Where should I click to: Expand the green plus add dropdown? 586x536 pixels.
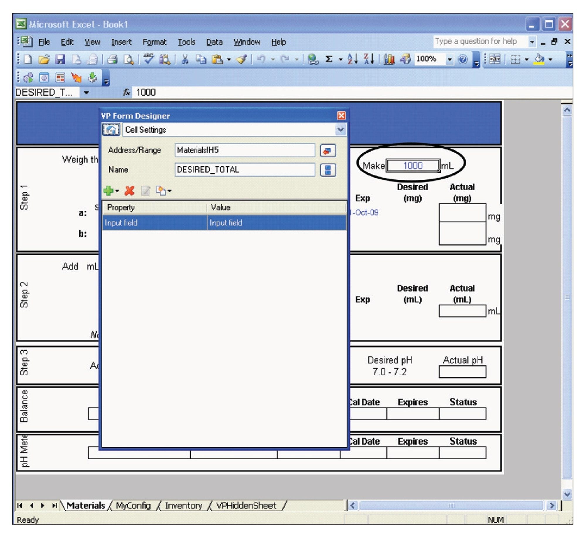click(x=117, y=191)
